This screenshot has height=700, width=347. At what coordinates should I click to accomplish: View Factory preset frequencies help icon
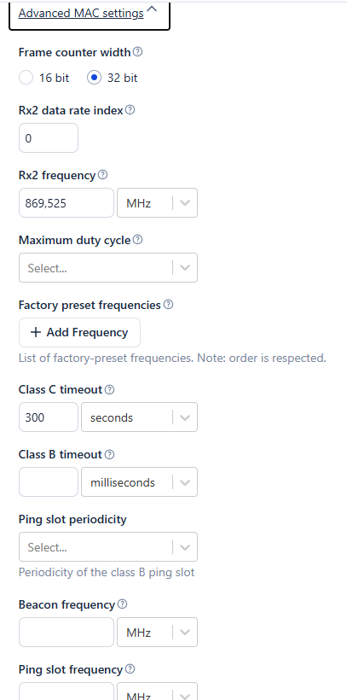pos(168,305)
